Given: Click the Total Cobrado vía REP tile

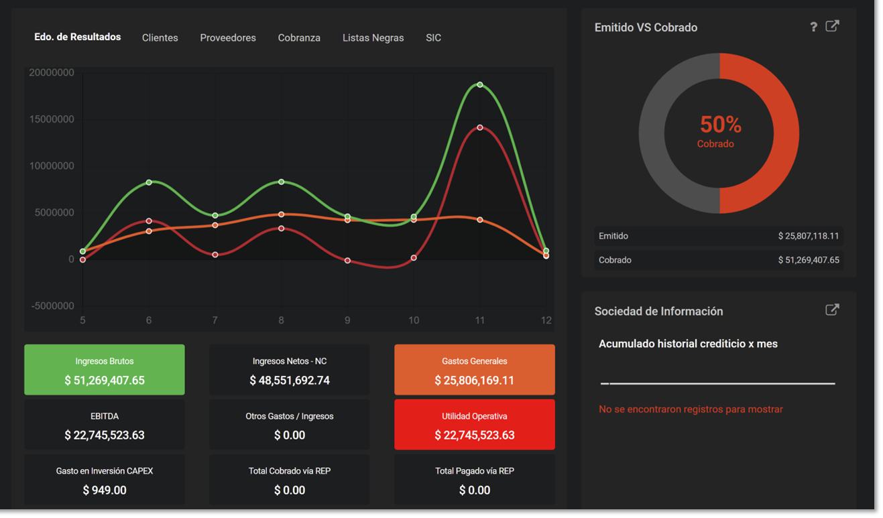Looking at the screenshot, I should 289,479.
